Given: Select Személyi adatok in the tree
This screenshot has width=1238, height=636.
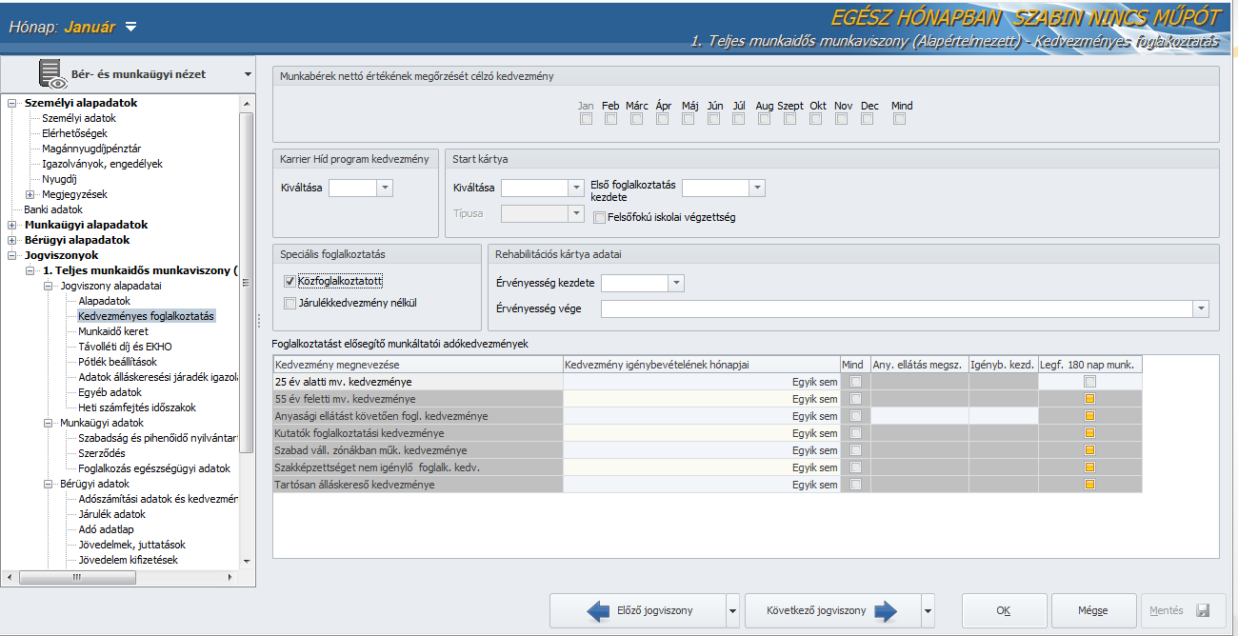Looking at the screenshot, I should [x=79, y=118].
